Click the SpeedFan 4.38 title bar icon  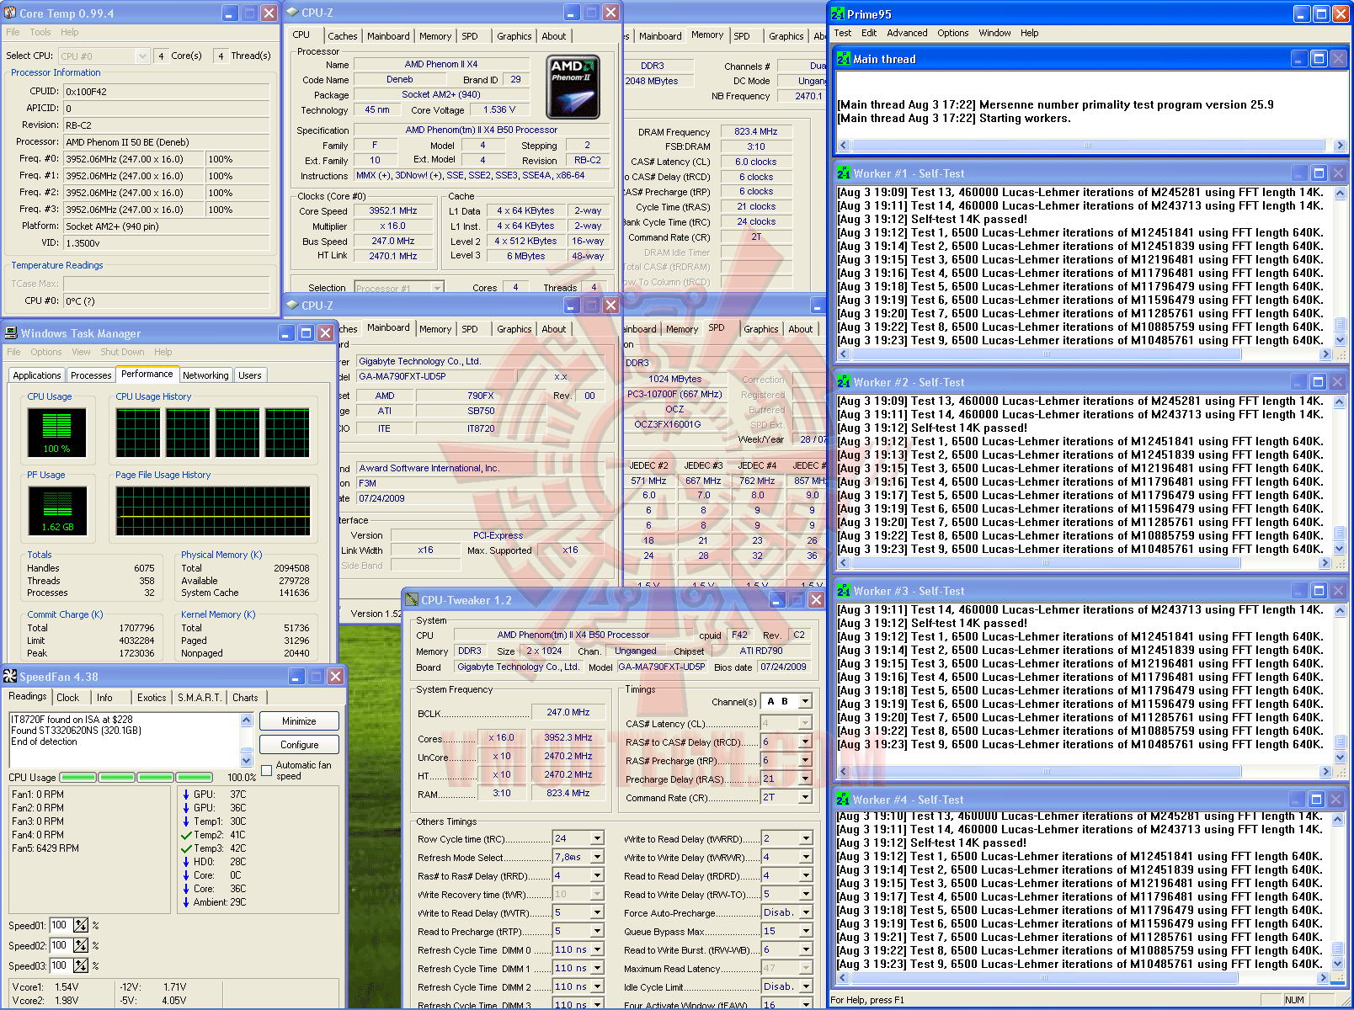pos(10,677)
